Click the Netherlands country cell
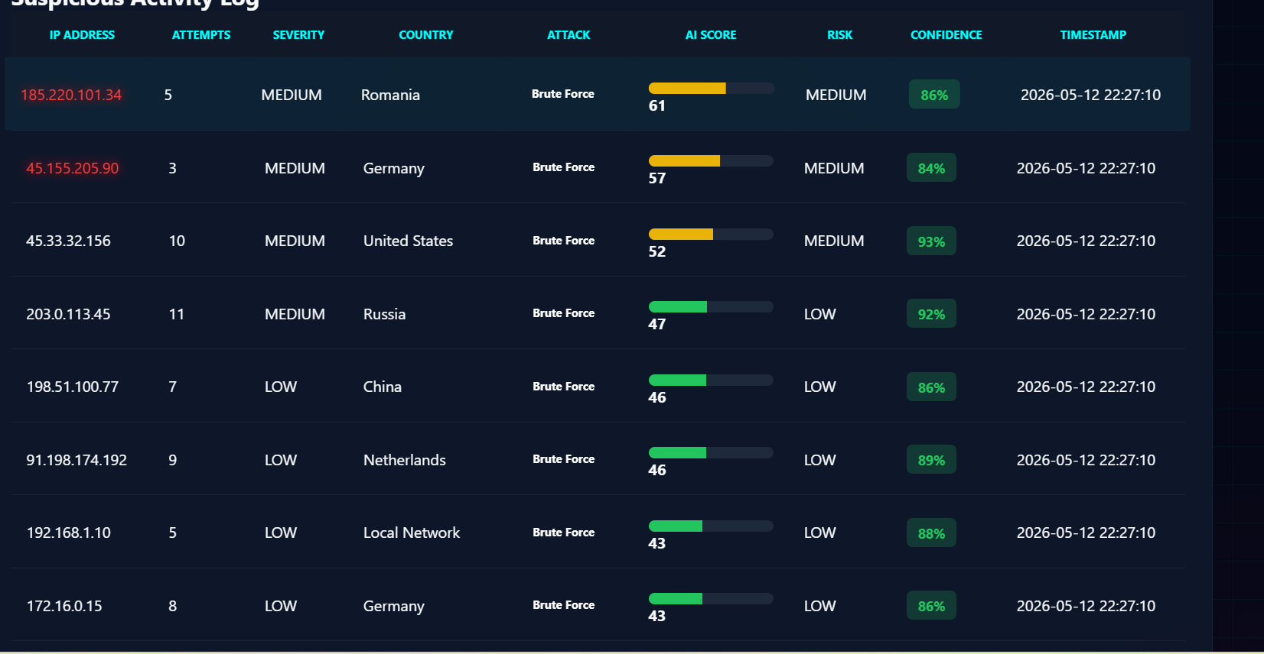 point(404,460)
